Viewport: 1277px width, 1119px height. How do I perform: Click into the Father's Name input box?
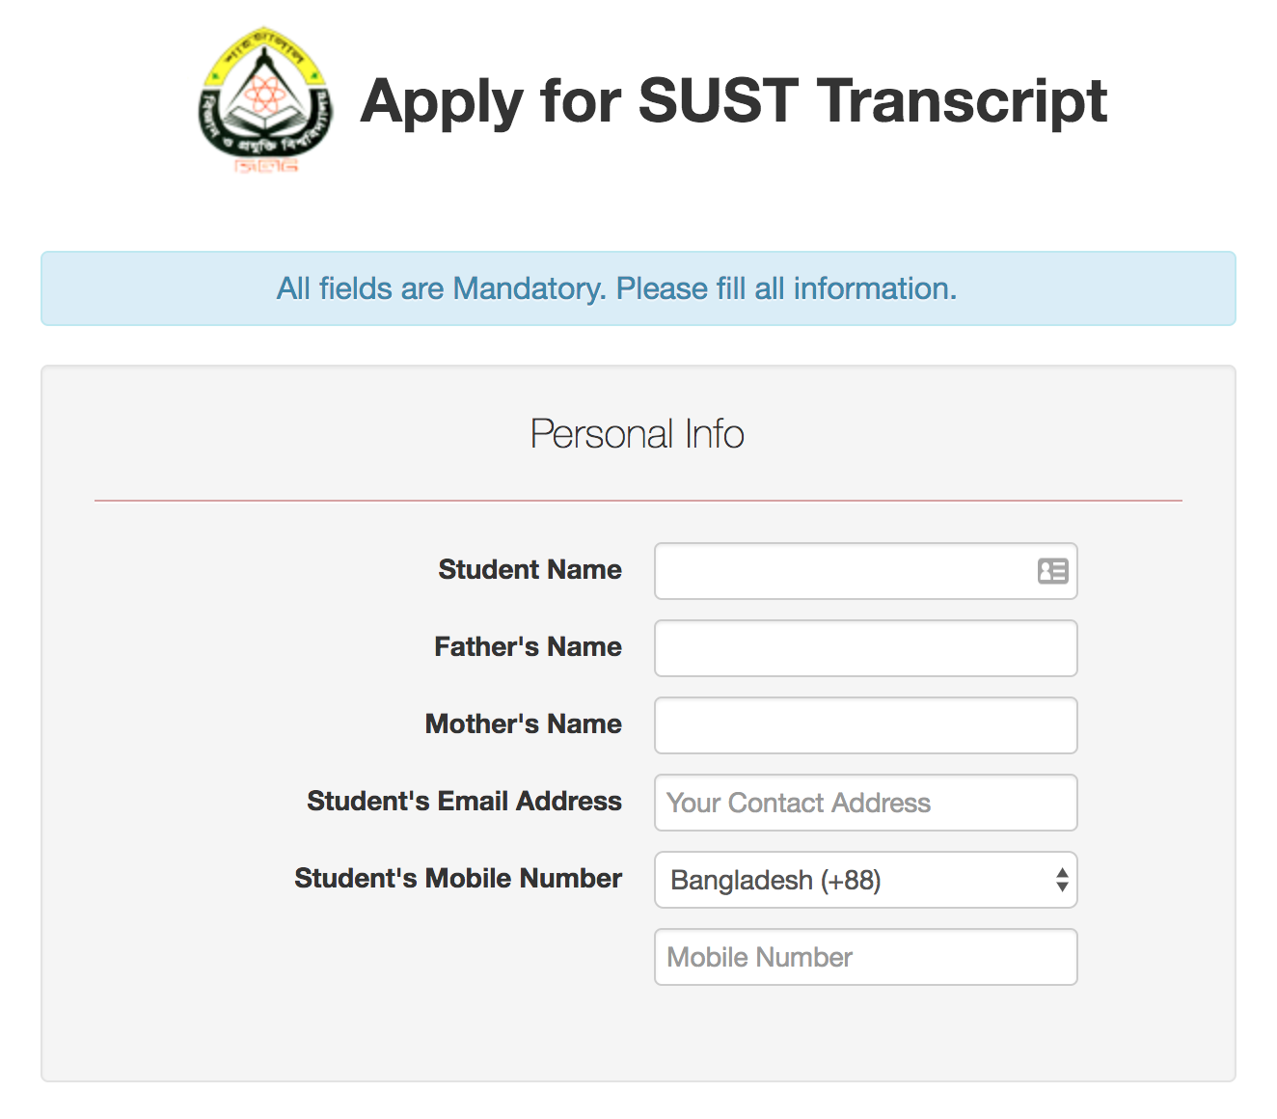click(x=865, y=648)
